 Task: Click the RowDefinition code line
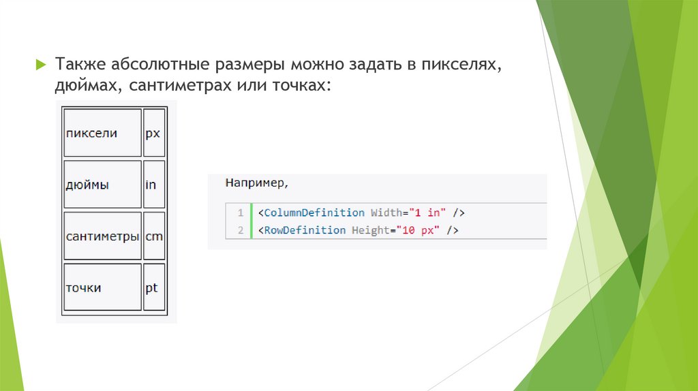(358, 230)
